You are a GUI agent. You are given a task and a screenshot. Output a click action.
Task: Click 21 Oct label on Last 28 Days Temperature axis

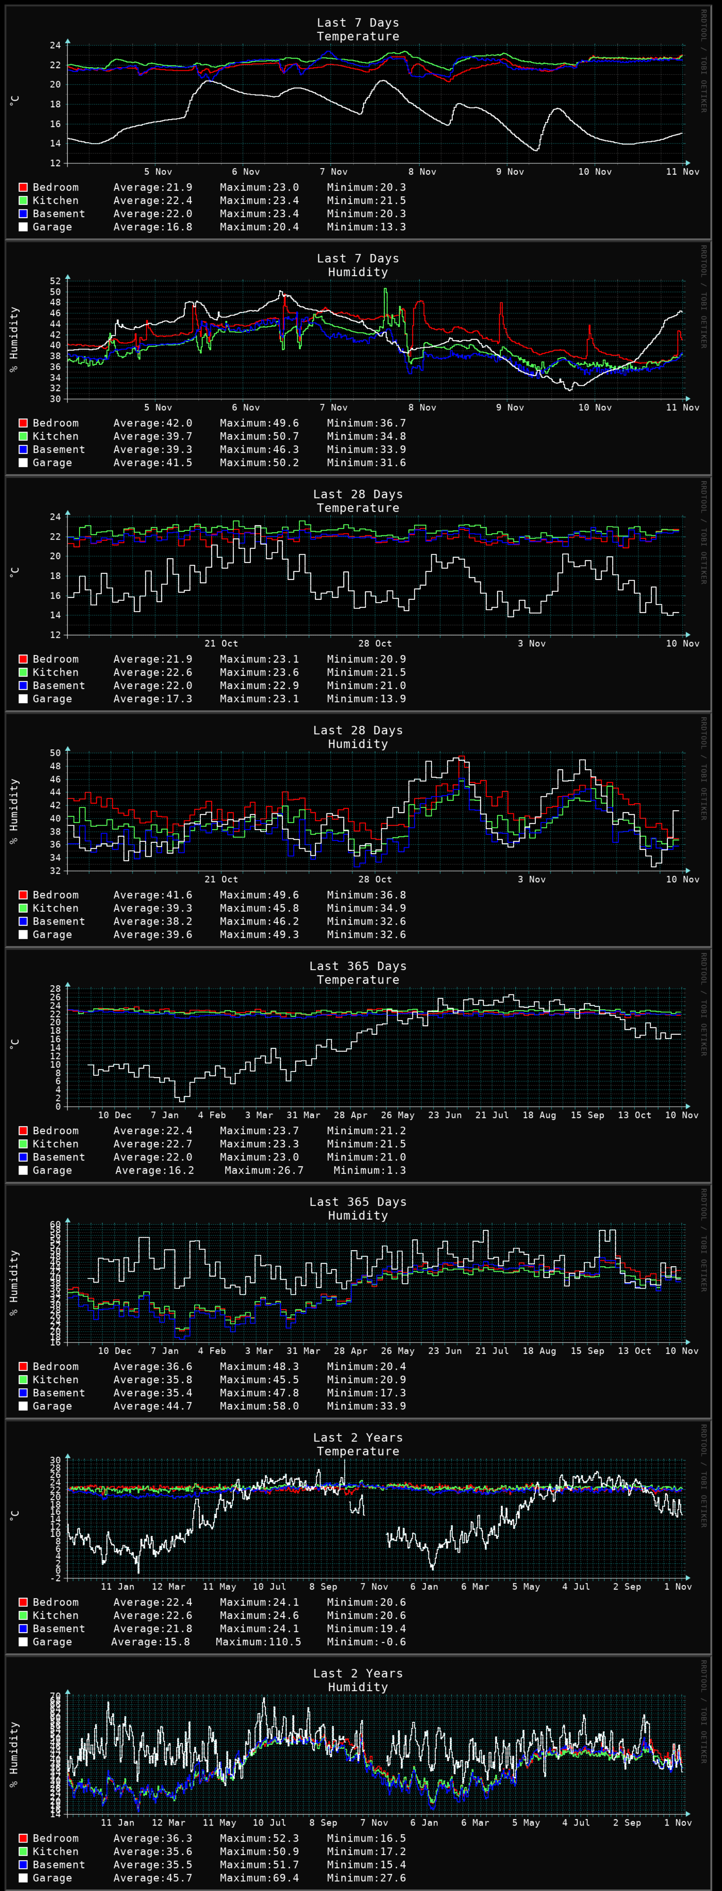tap(221, 644)
